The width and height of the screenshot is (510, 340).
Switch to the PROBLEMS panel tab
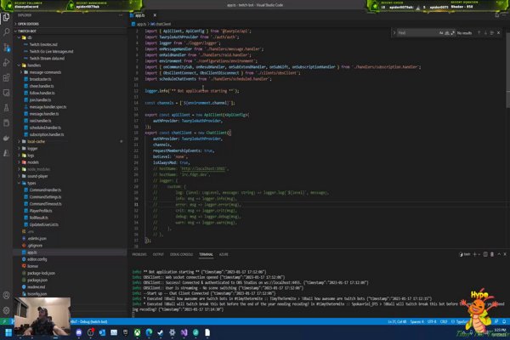tap(139, 254)
